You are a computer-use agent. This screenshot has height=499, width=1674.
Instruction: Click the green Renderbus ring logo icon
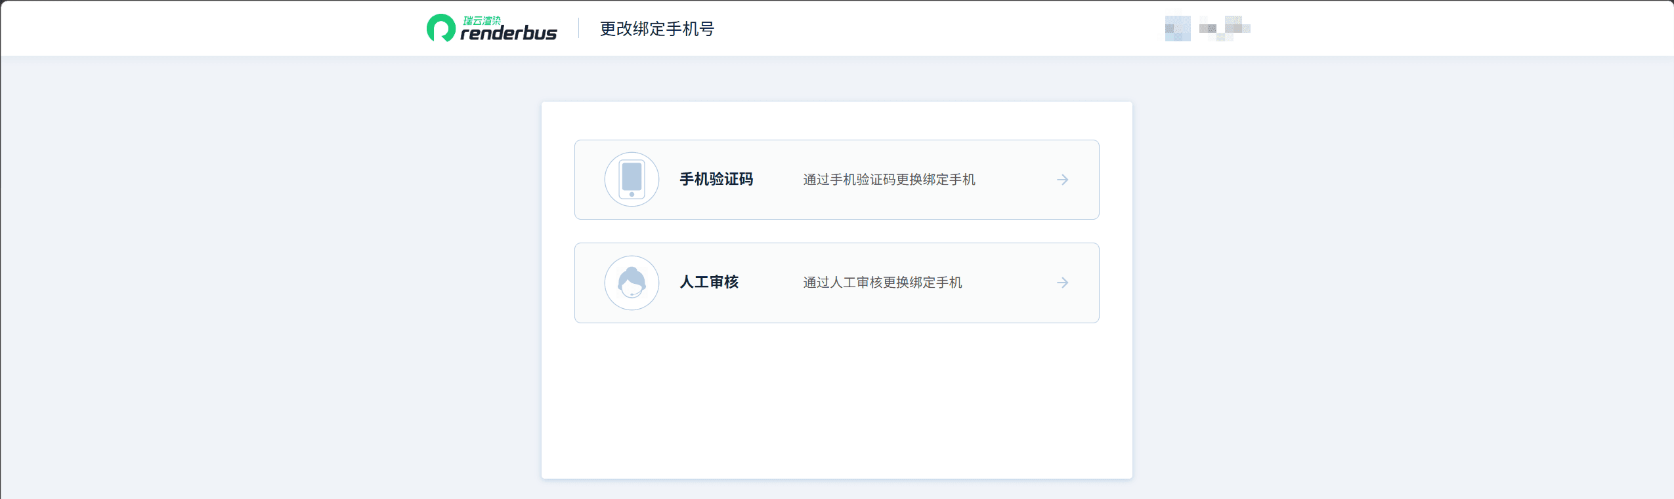coord(440,28)
